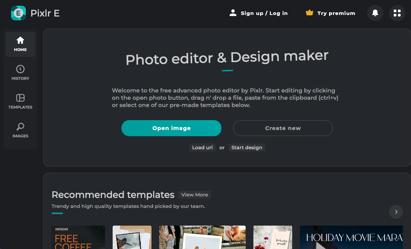Click View More next to Recommended templates
This screenshot has height=249, width=411.
[195, 195]
